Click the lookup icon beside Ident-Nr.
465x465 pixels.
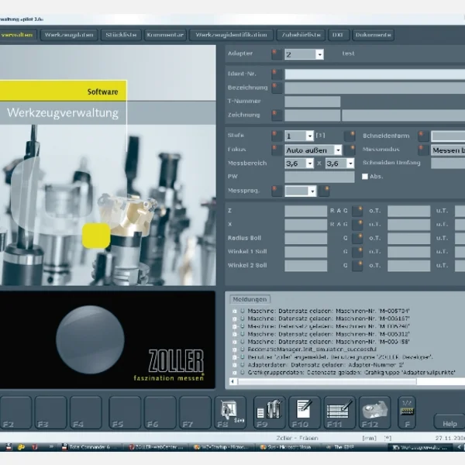pos(276,74)
